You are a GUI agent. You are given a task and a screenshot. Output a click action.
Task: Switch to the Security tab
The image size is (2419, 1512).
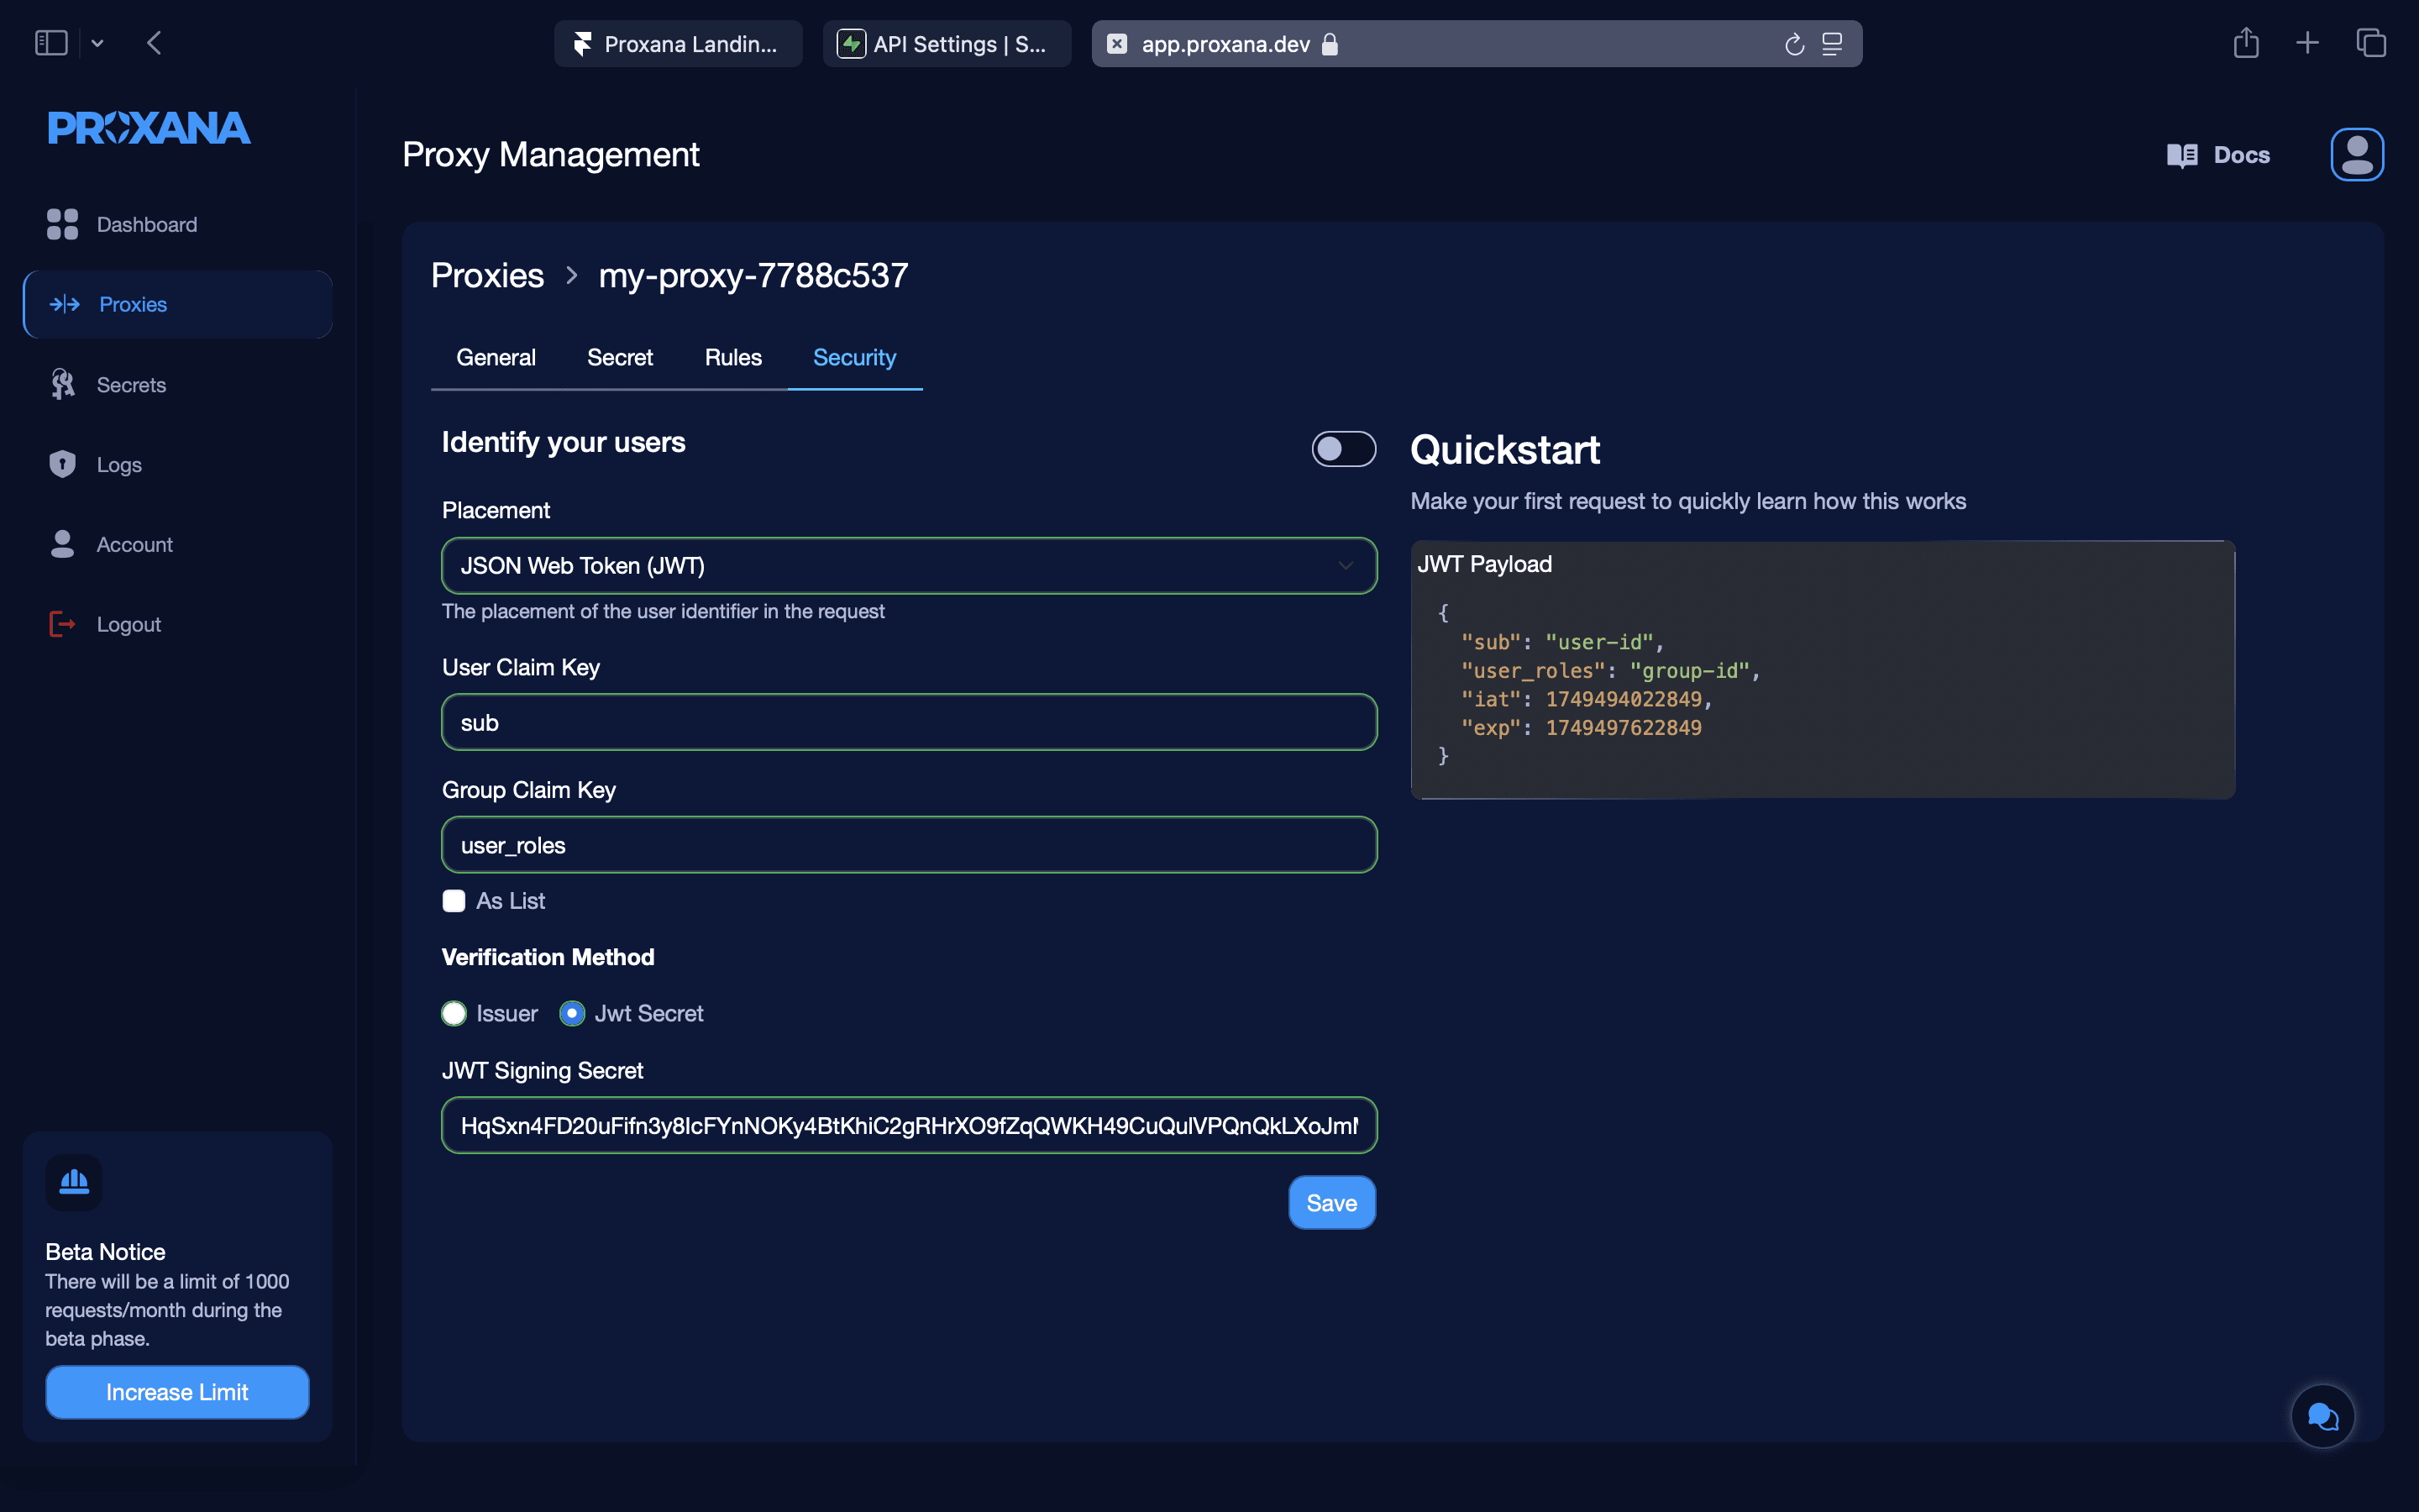pyautogui.click(x=855, y=357)
